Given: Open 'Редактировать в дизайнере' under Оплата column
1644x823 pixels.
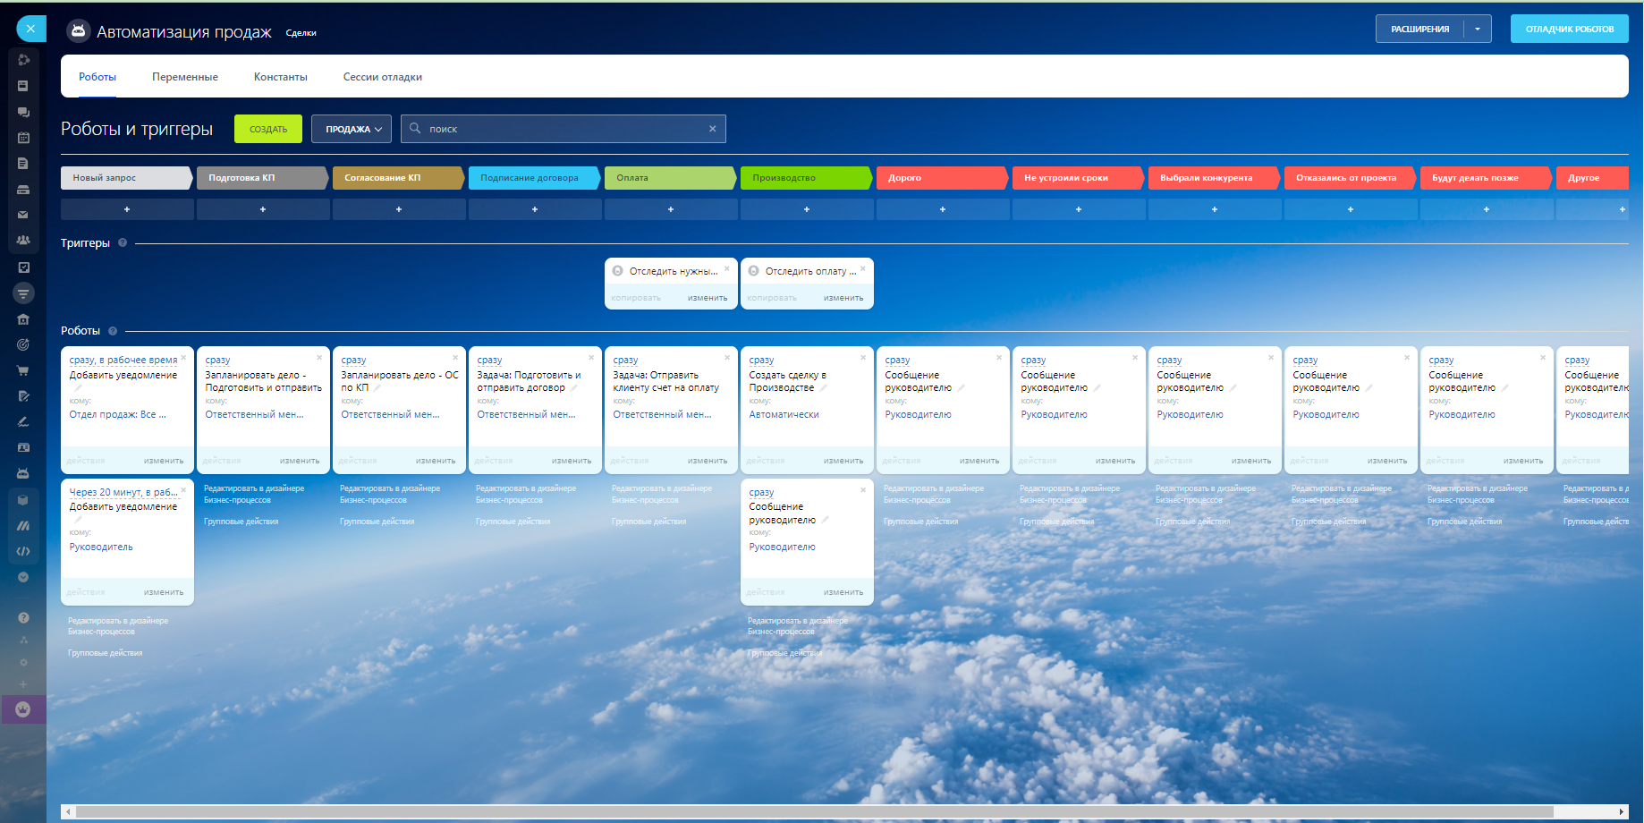Looking at the screenshot, I should pos(662,494).
